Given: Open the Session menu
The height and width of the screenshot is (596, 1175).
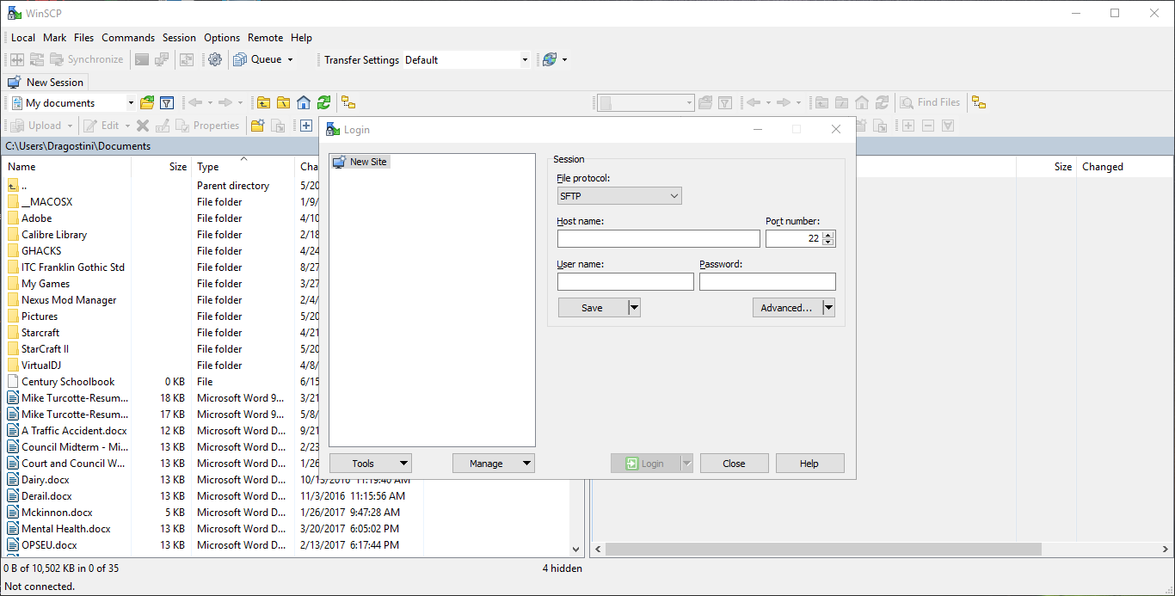Looking at the screenshot, I should click(x=179, y=38).
